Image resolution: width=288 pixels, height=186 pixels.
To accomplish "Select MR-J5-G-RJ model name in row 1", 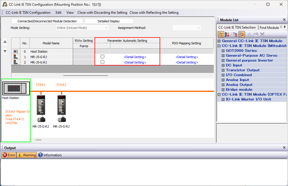I will pos(39,57).
